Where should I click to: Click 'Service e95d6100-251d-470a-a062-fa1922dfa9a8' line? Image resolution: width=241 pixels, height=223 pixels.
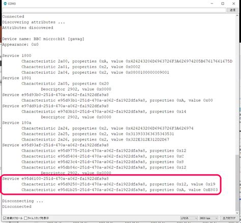pos(55,179)
